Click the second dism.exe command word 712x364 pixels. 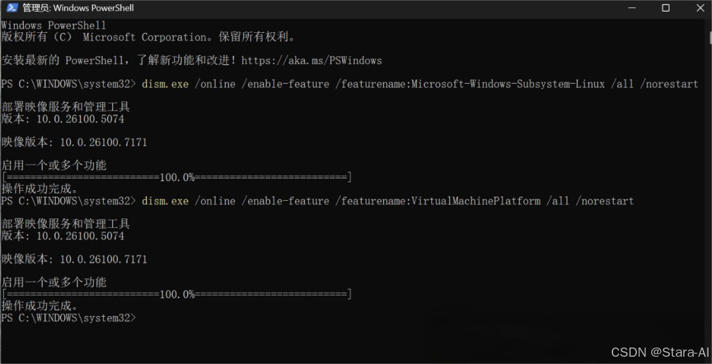pyautogui.click(x=165, y=201)
